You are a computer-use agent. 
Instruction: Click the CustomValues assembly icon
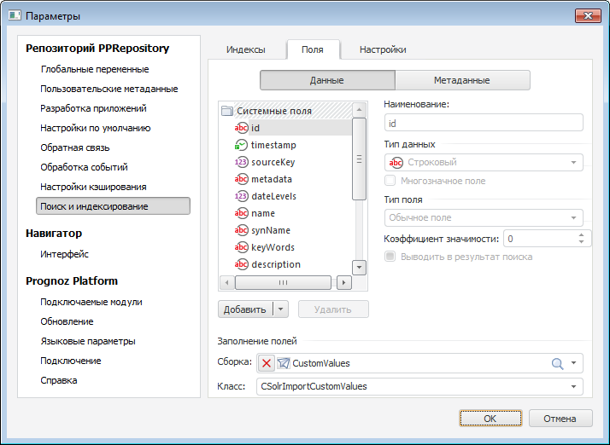pyautogui.click(x=284, y=363)
